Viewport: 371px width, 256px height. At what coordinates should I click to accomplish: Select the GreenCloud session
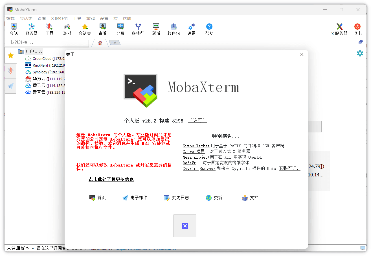pyautogui.click(x=45, y=58)
